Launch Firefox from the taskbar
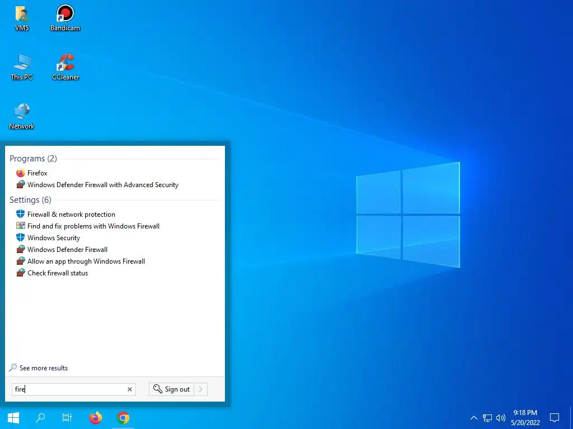Viewport: 573px width, 429px height. (x=96, y=418)
